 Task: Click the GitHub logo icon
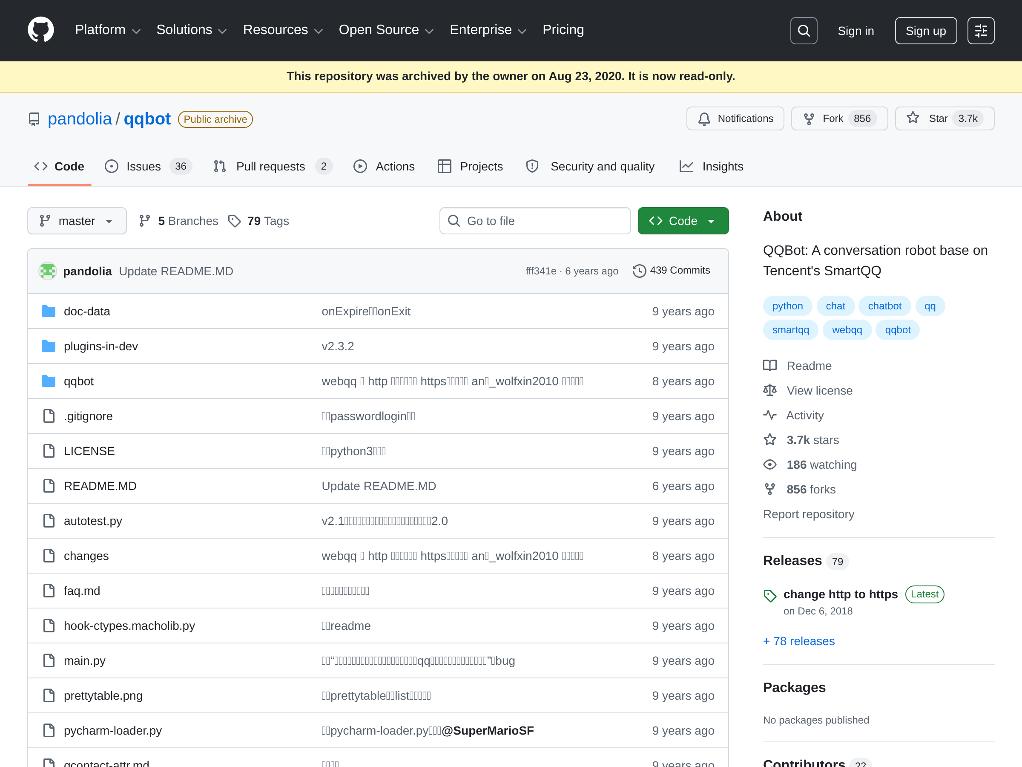click(x=40, y=30)
